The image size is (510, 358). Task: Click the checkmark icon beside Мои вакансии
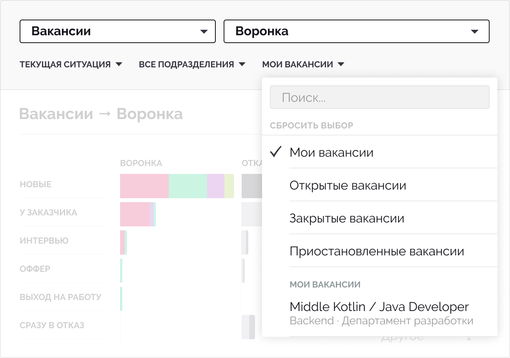pos(276,152)
